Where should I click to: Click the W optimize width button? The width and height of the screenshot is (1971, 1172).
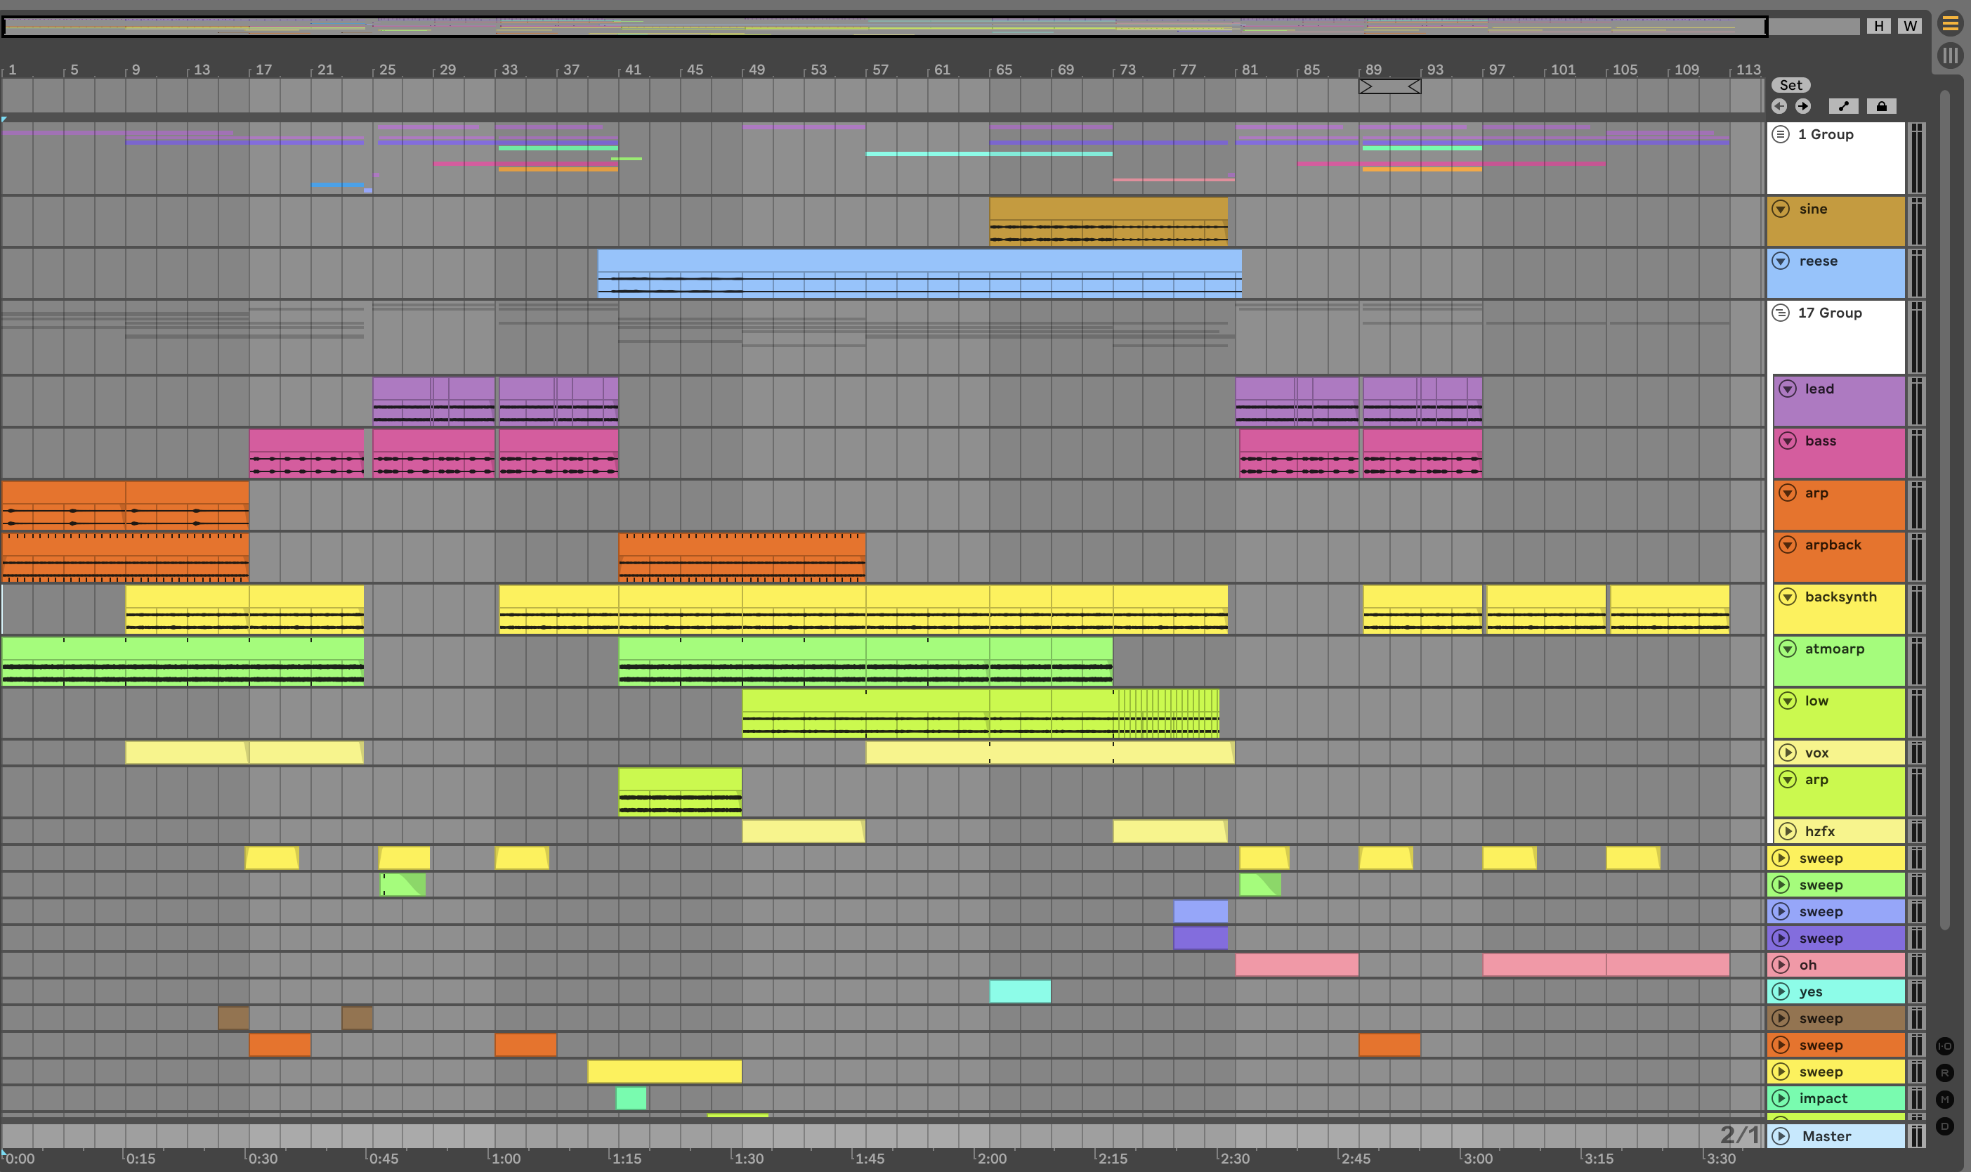(1909, 26)
